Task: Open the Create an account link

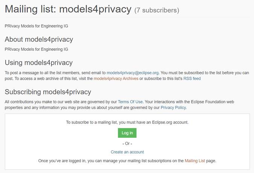Action: click(127, 152)
